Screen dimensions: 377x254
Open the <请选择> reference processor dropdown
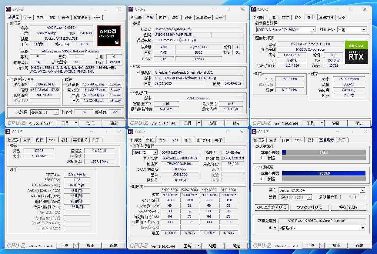point(362,228)
